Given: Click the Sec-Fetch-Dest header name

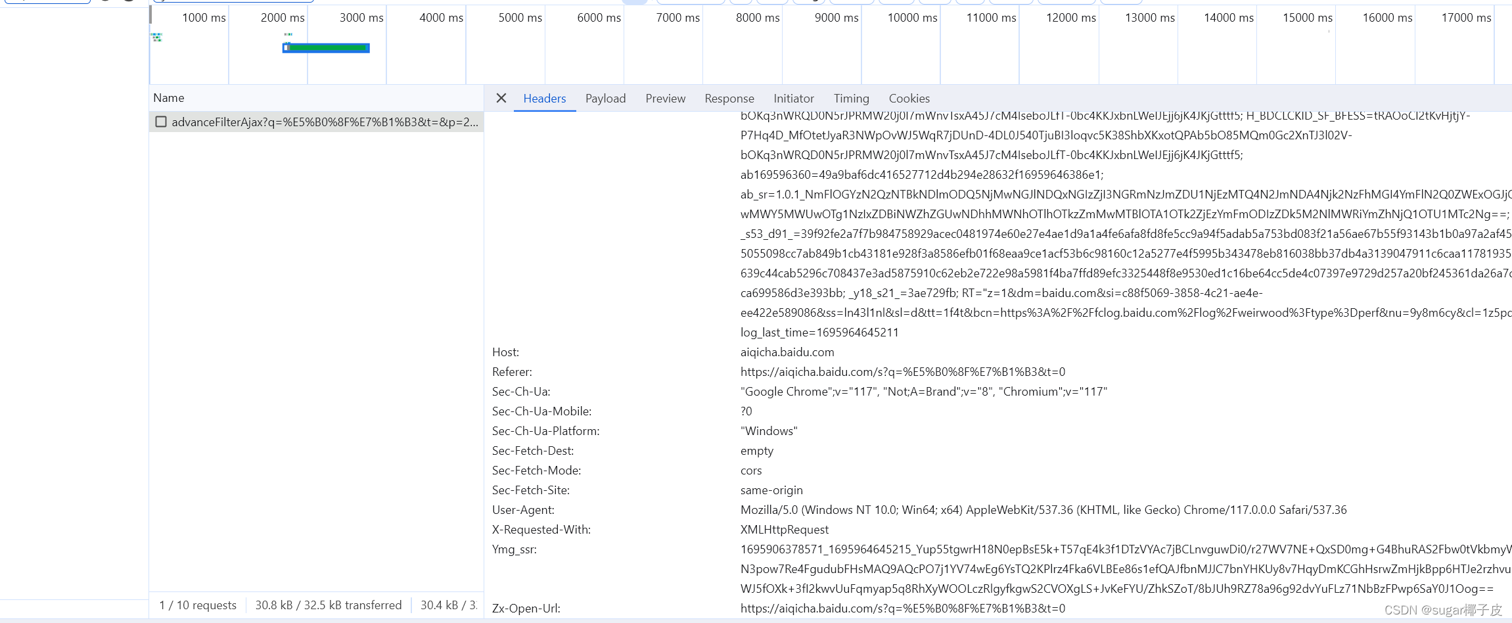Looking at the screenshot, I should click(x=533, y=451).
